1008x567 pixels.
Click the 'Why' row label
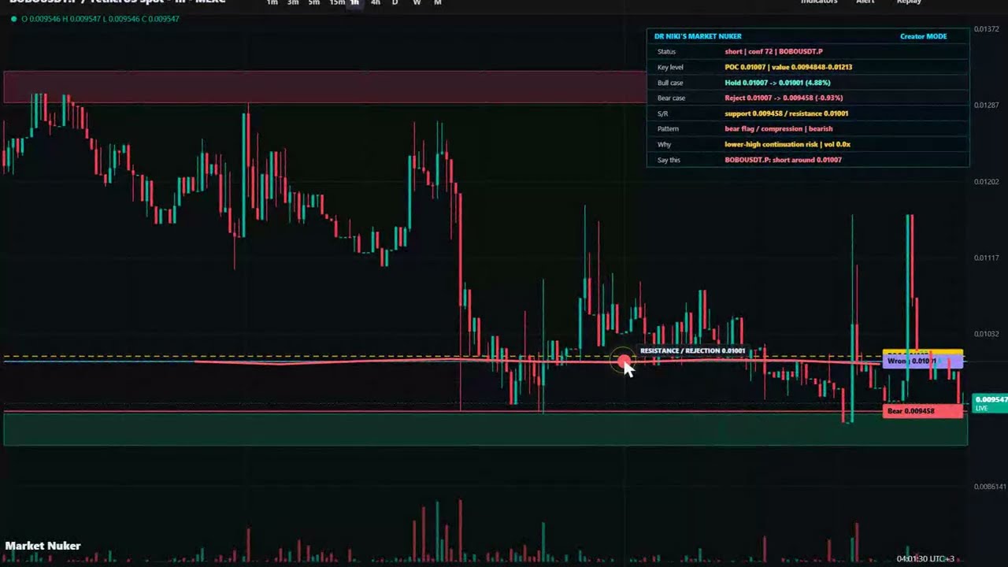coord(664,144)
